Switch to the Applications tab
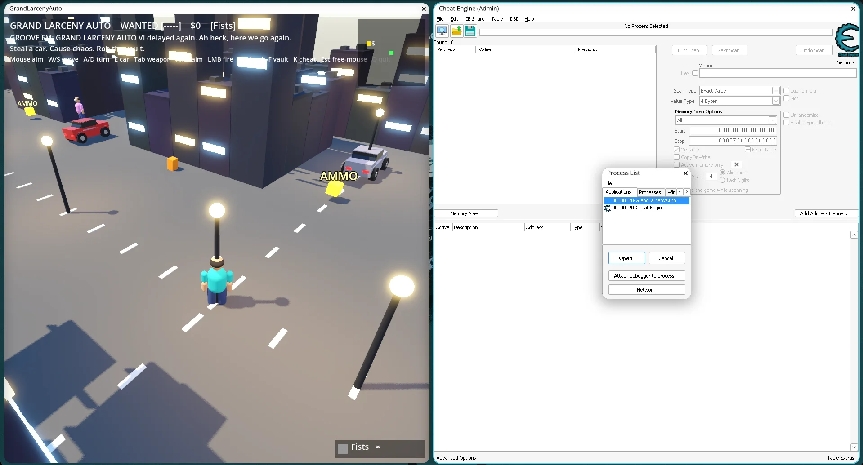 [x=618, y=192]
